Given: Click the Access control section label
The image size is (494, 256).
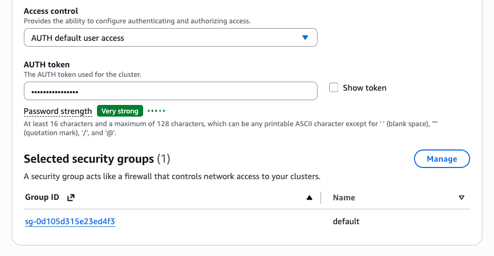Looking at the screenshot, I should click(51, 11).
